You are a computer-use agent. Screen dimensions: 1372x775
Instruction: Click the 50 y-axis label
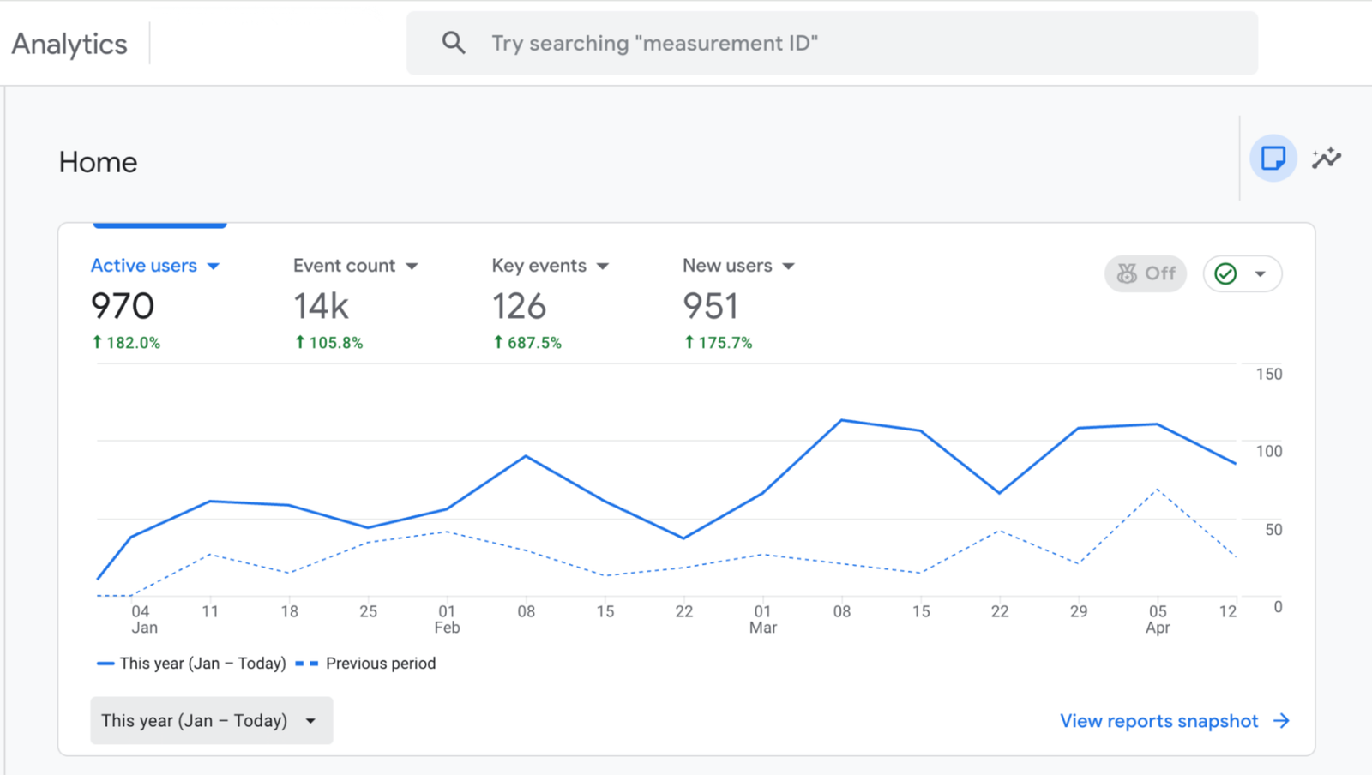1273,530
